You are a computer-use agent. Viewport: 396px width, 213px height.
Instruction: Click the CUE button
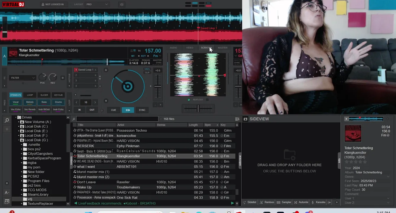[114, 110]
